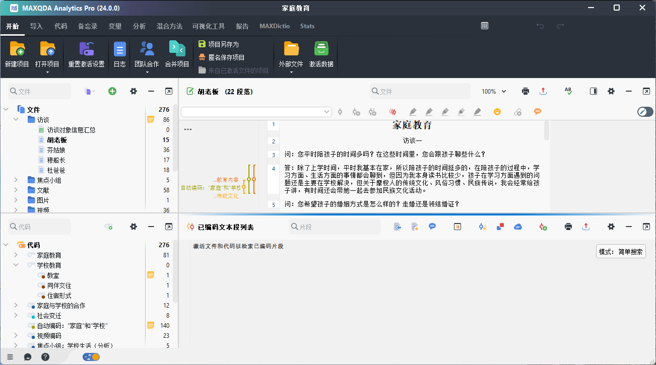The width and height of the screenshot is (656, 365).
Task: Open file list panel settings gear
Action: [134, 91]
